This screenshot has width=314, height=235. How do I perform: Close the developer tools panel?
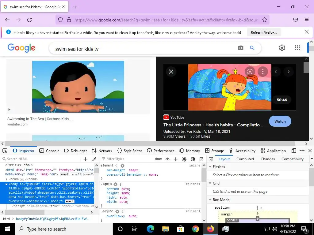310,151
